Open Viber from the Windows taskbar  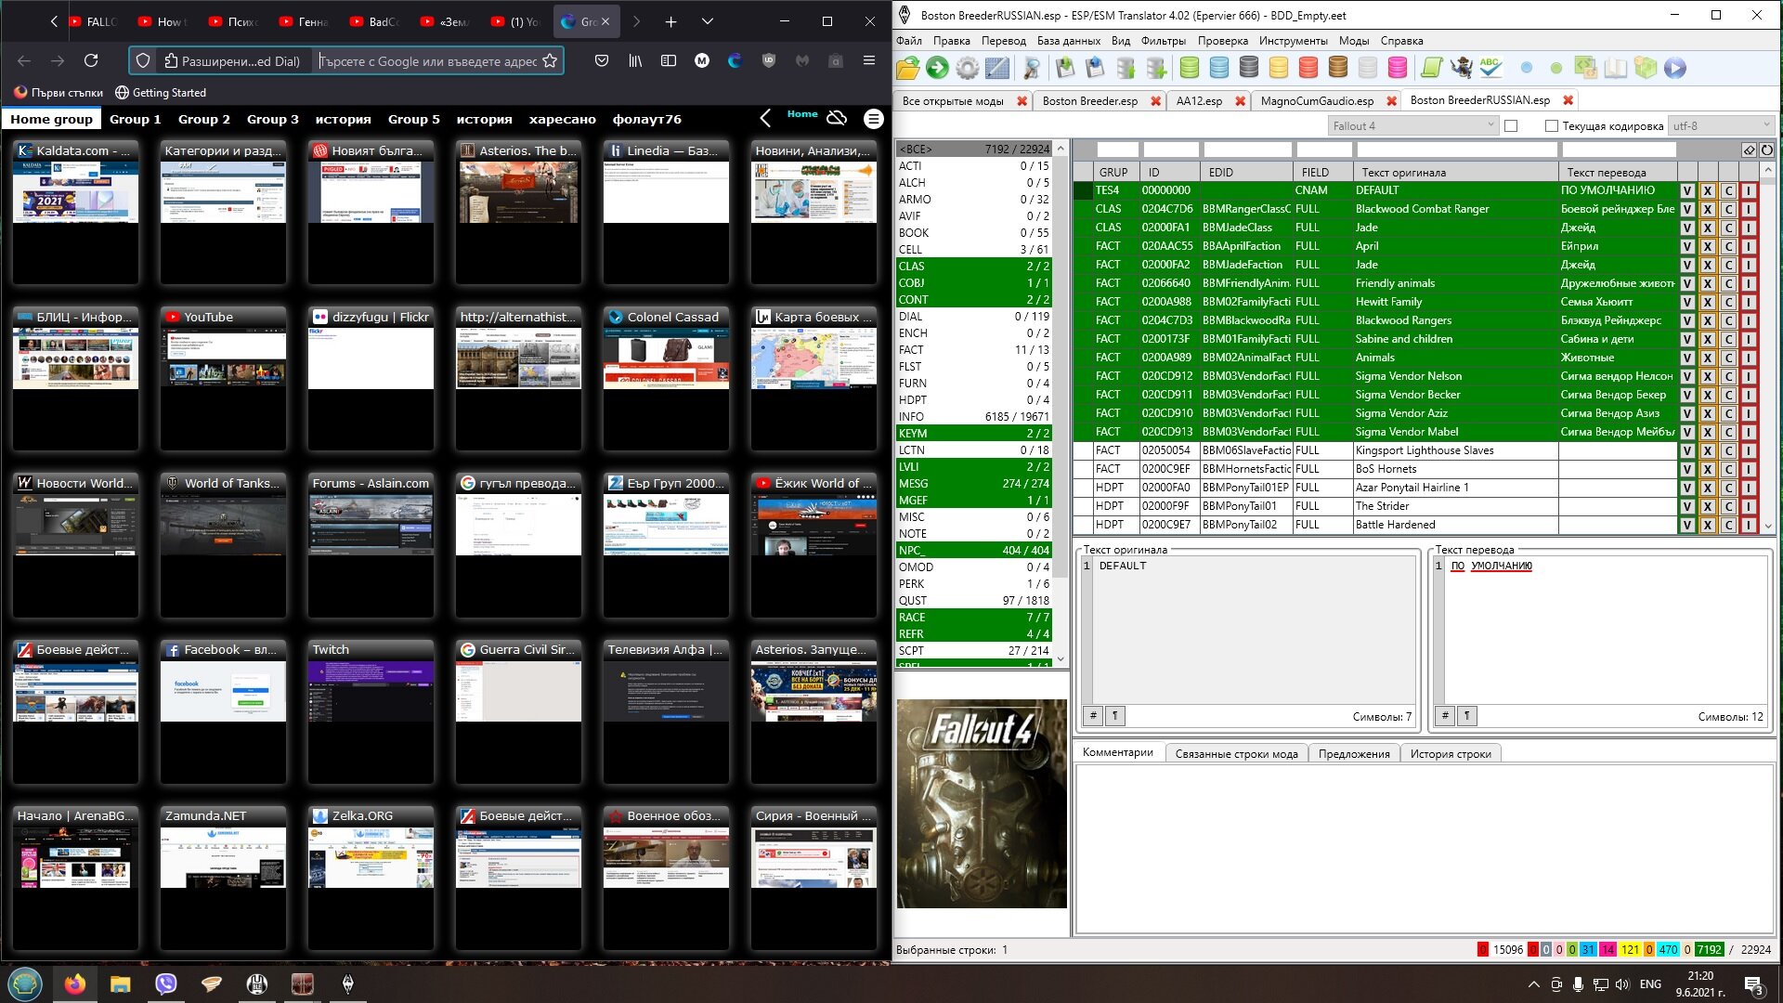165,983
